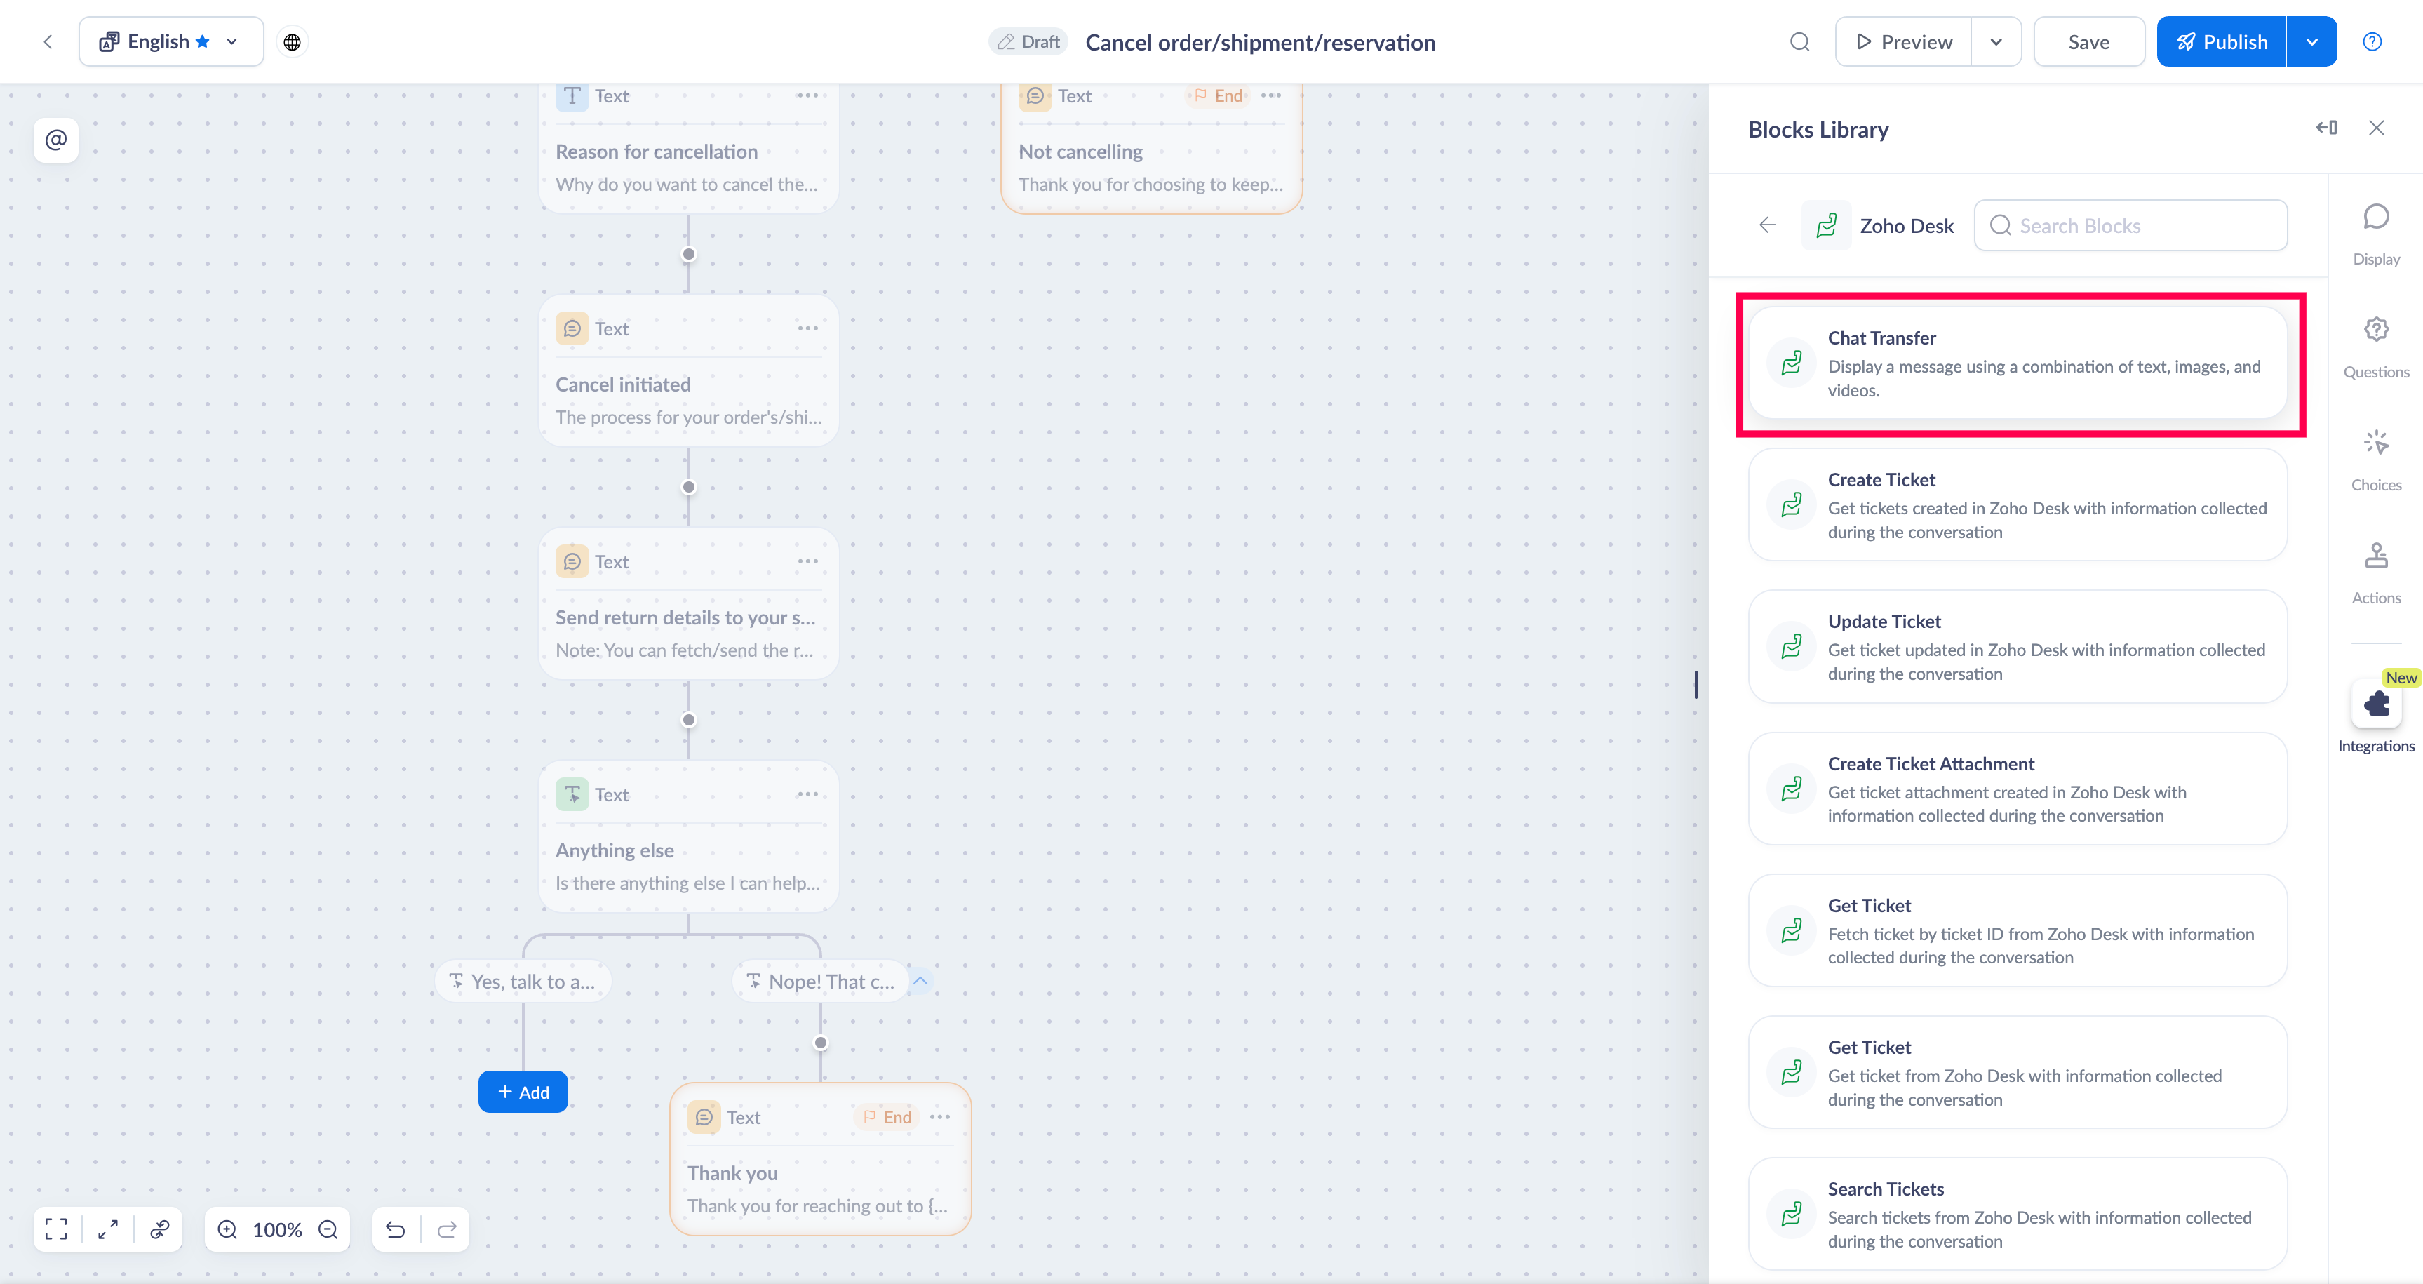This screenshot has height=1284, width=2423.
Task: Expand the Preview options dropdown arrow
Action: [1996, 42]
